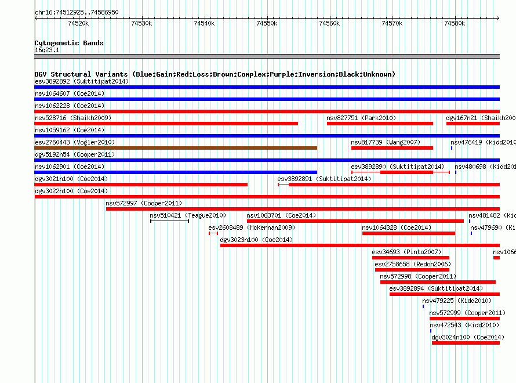The height and width of the screenshot is (383, 516).
Task: Select dgv5192n54 (Cooper2011) label
Action: 75,154
